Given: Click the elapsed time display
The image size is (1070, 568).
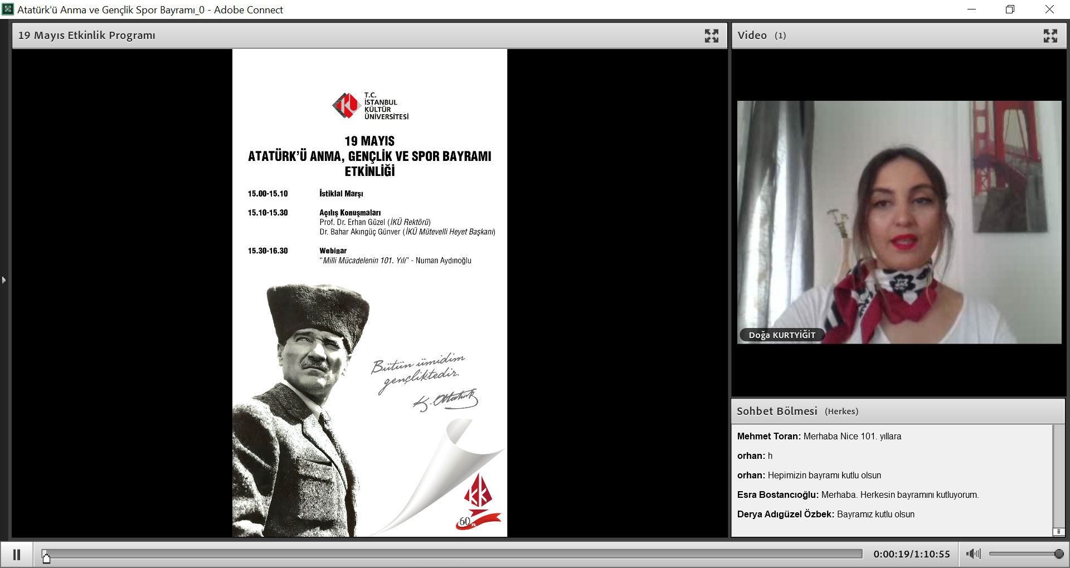Looking at the screenshot, I should 911,554.
